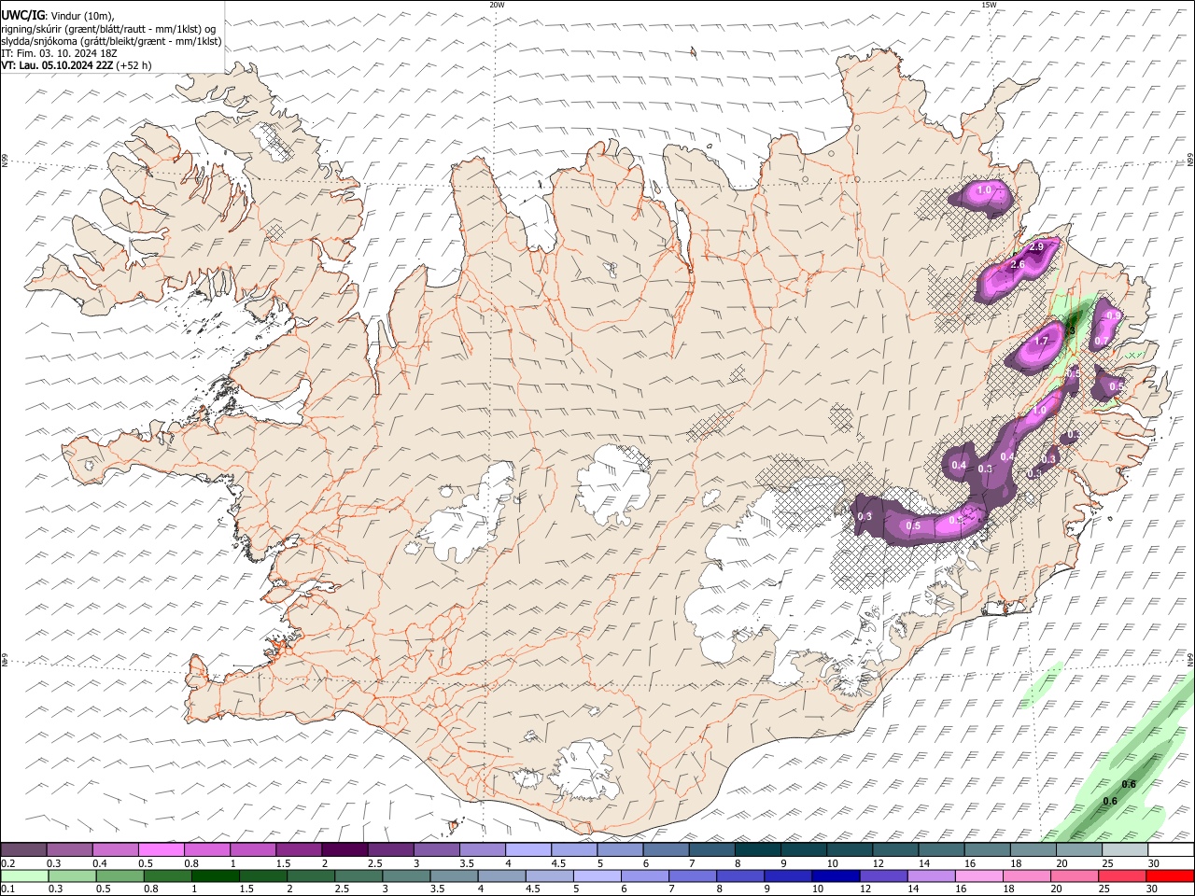The height and width of the screenshot is (896, 1195).
Task: Click the 0.3 swatch in upper purple legend
Action: [70, 849]
